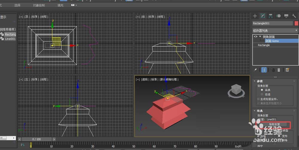Toggle eye visibility of 倒角剖面 modifier
299x150 pixels.
pyautogui.click(x=256, y=37)
